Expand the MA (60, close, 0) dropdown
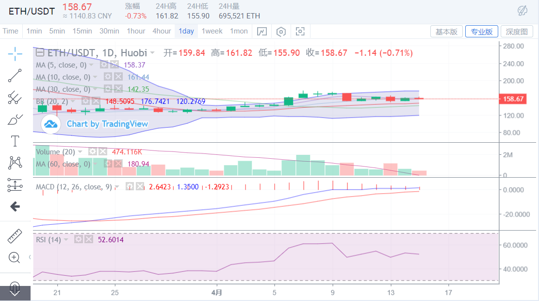539x301 pixels. tap(95, 164)
